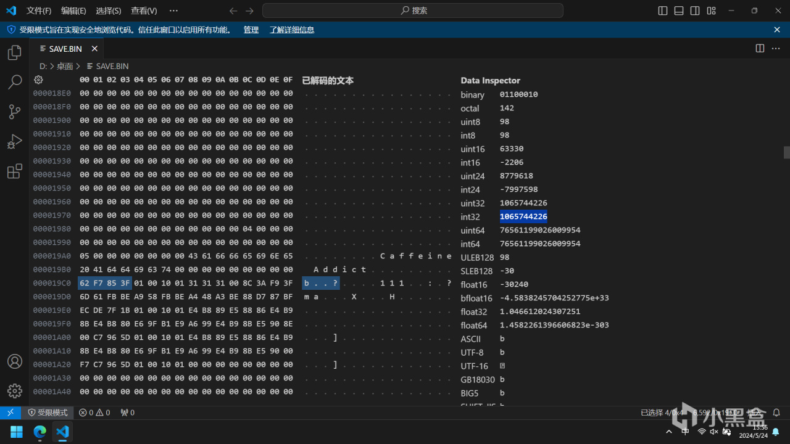The image size is (790, 444).
Task: Open the editor more actions ellipsis
Action: pyautogui.click(x=776, y=48)
